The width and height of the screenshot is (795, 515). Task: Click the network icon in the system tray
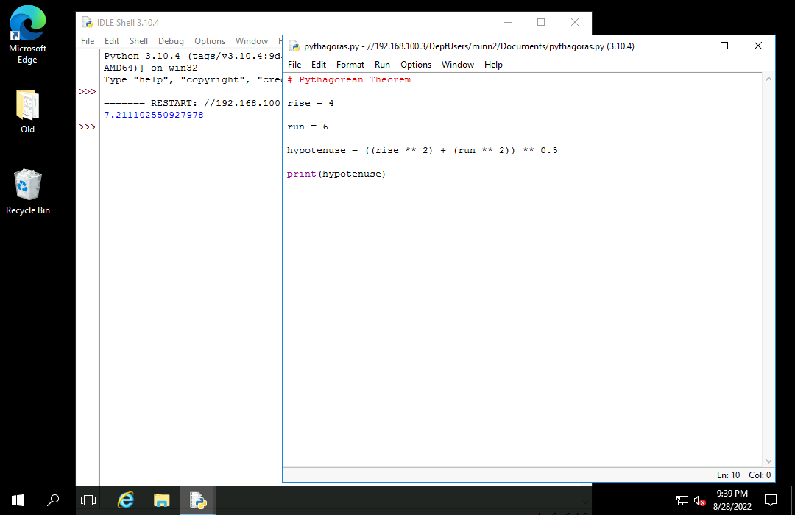[682, 500]
